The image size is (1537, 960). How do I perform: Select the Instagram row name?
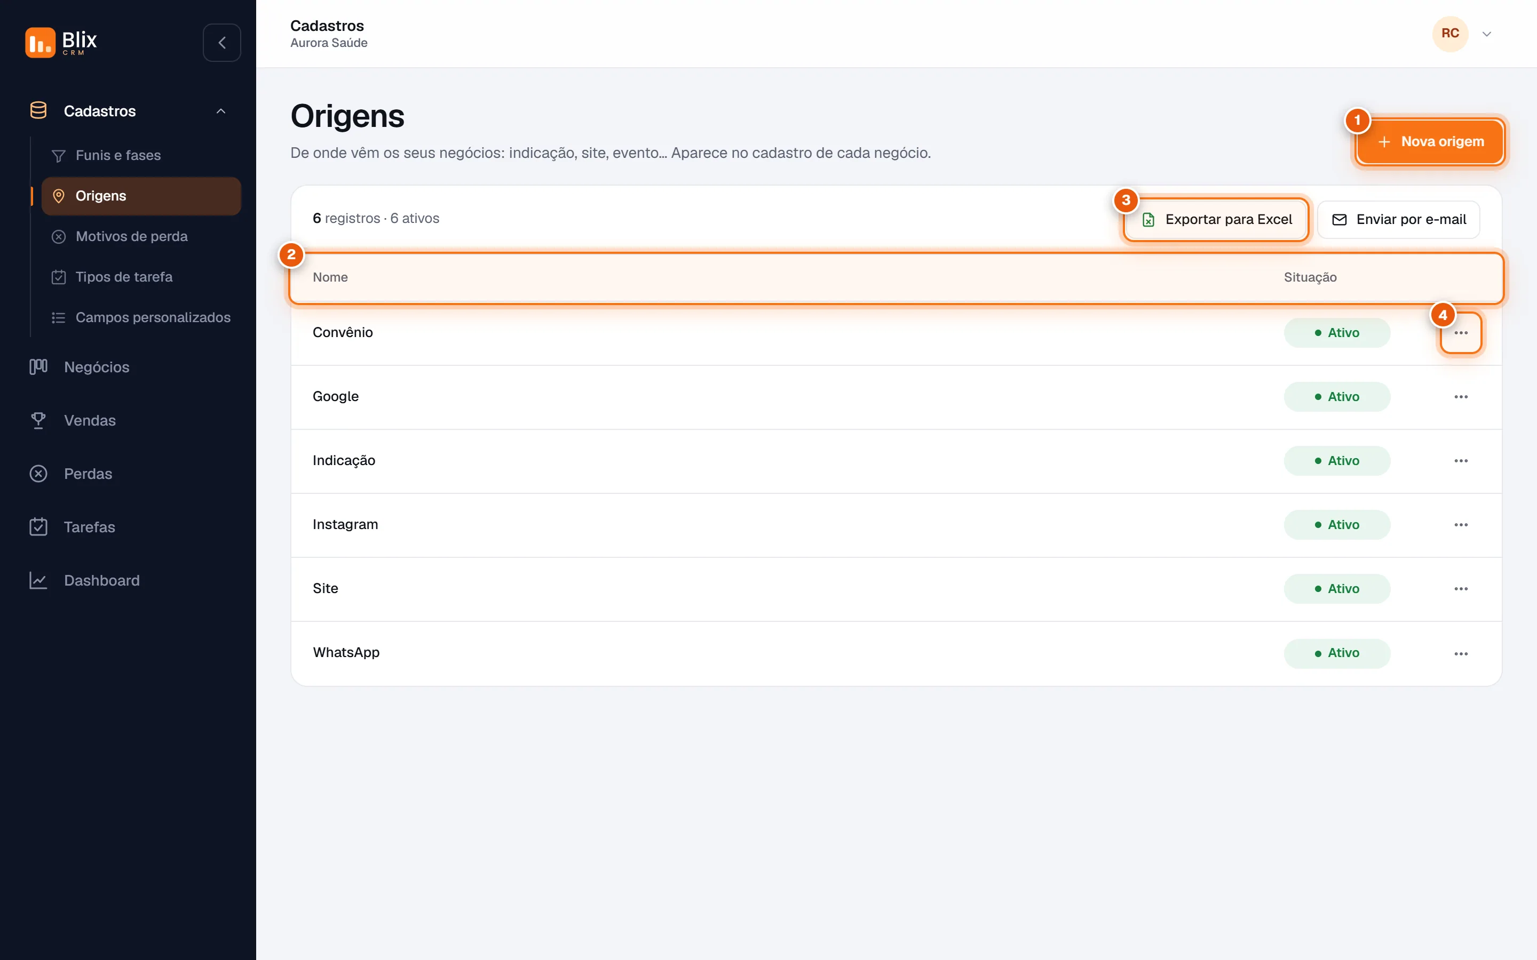(x=345, y=525)
